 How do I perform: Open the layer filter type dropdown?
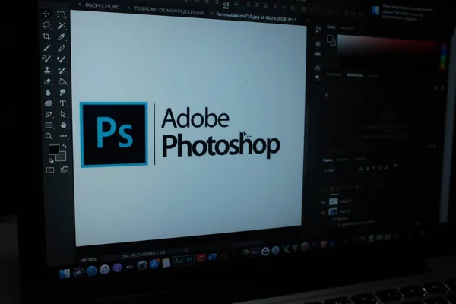tap(338, 170)
